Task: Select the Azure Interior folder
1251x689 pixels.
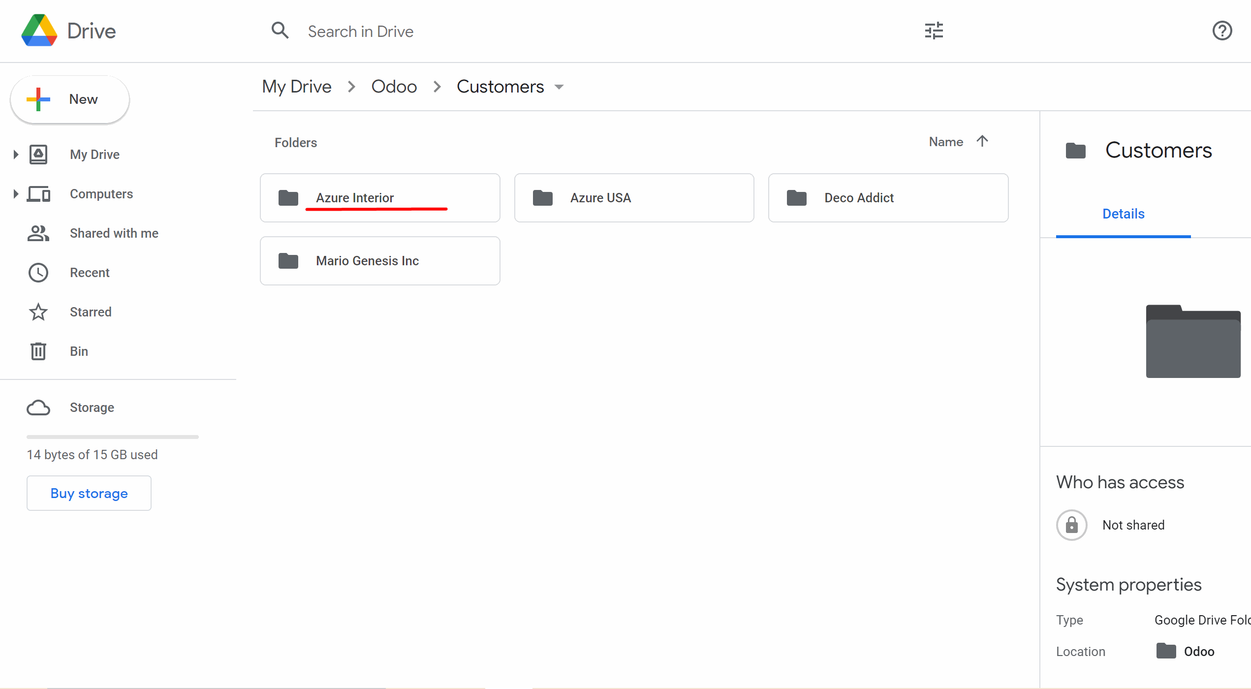Action: (x=380, y=198)
